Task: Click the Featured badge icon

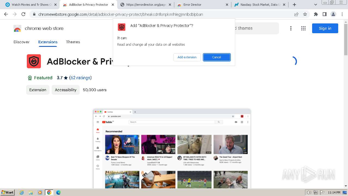Action: pos(30,78)
